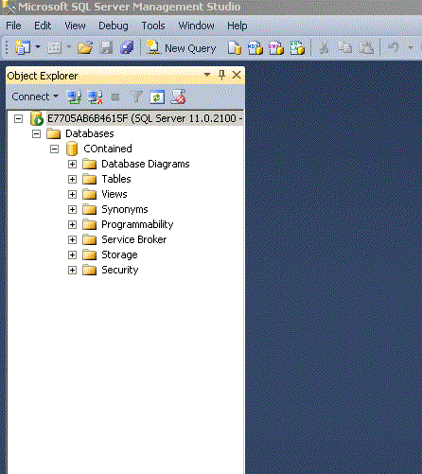Click the Open File folder icon in toolbar
Viewport: 422px width, 474px height.
click(85, 48)
